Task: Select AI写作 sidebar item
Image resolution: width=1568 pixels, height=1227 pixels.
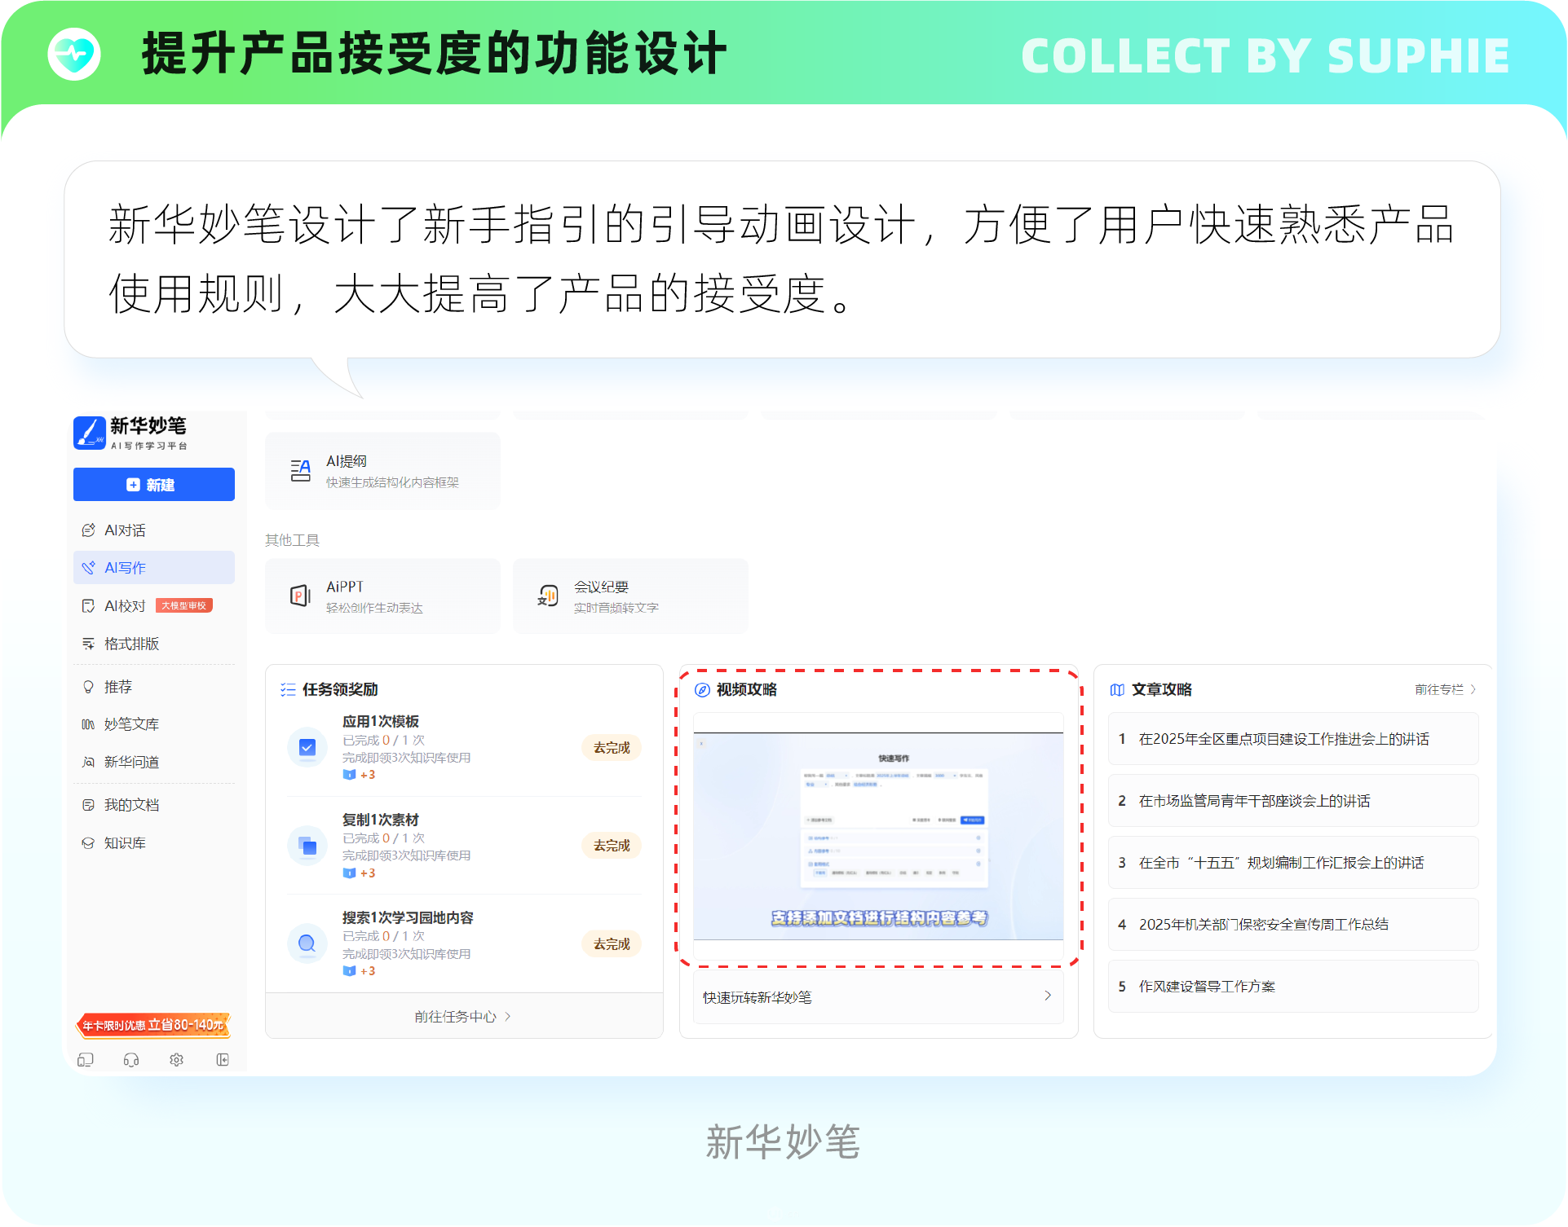Action: pos(125,568)
